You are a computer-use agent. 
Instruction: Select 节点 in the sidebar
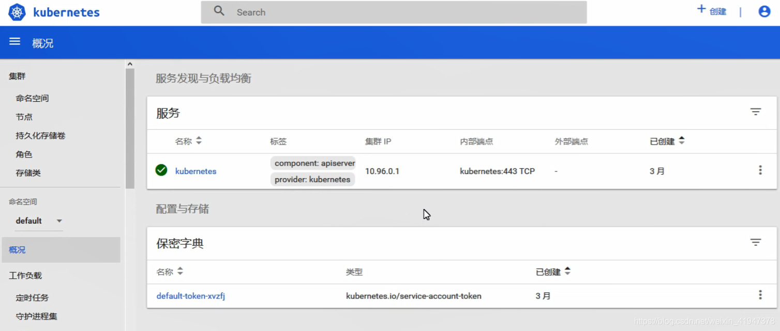[x=24, y=117]
